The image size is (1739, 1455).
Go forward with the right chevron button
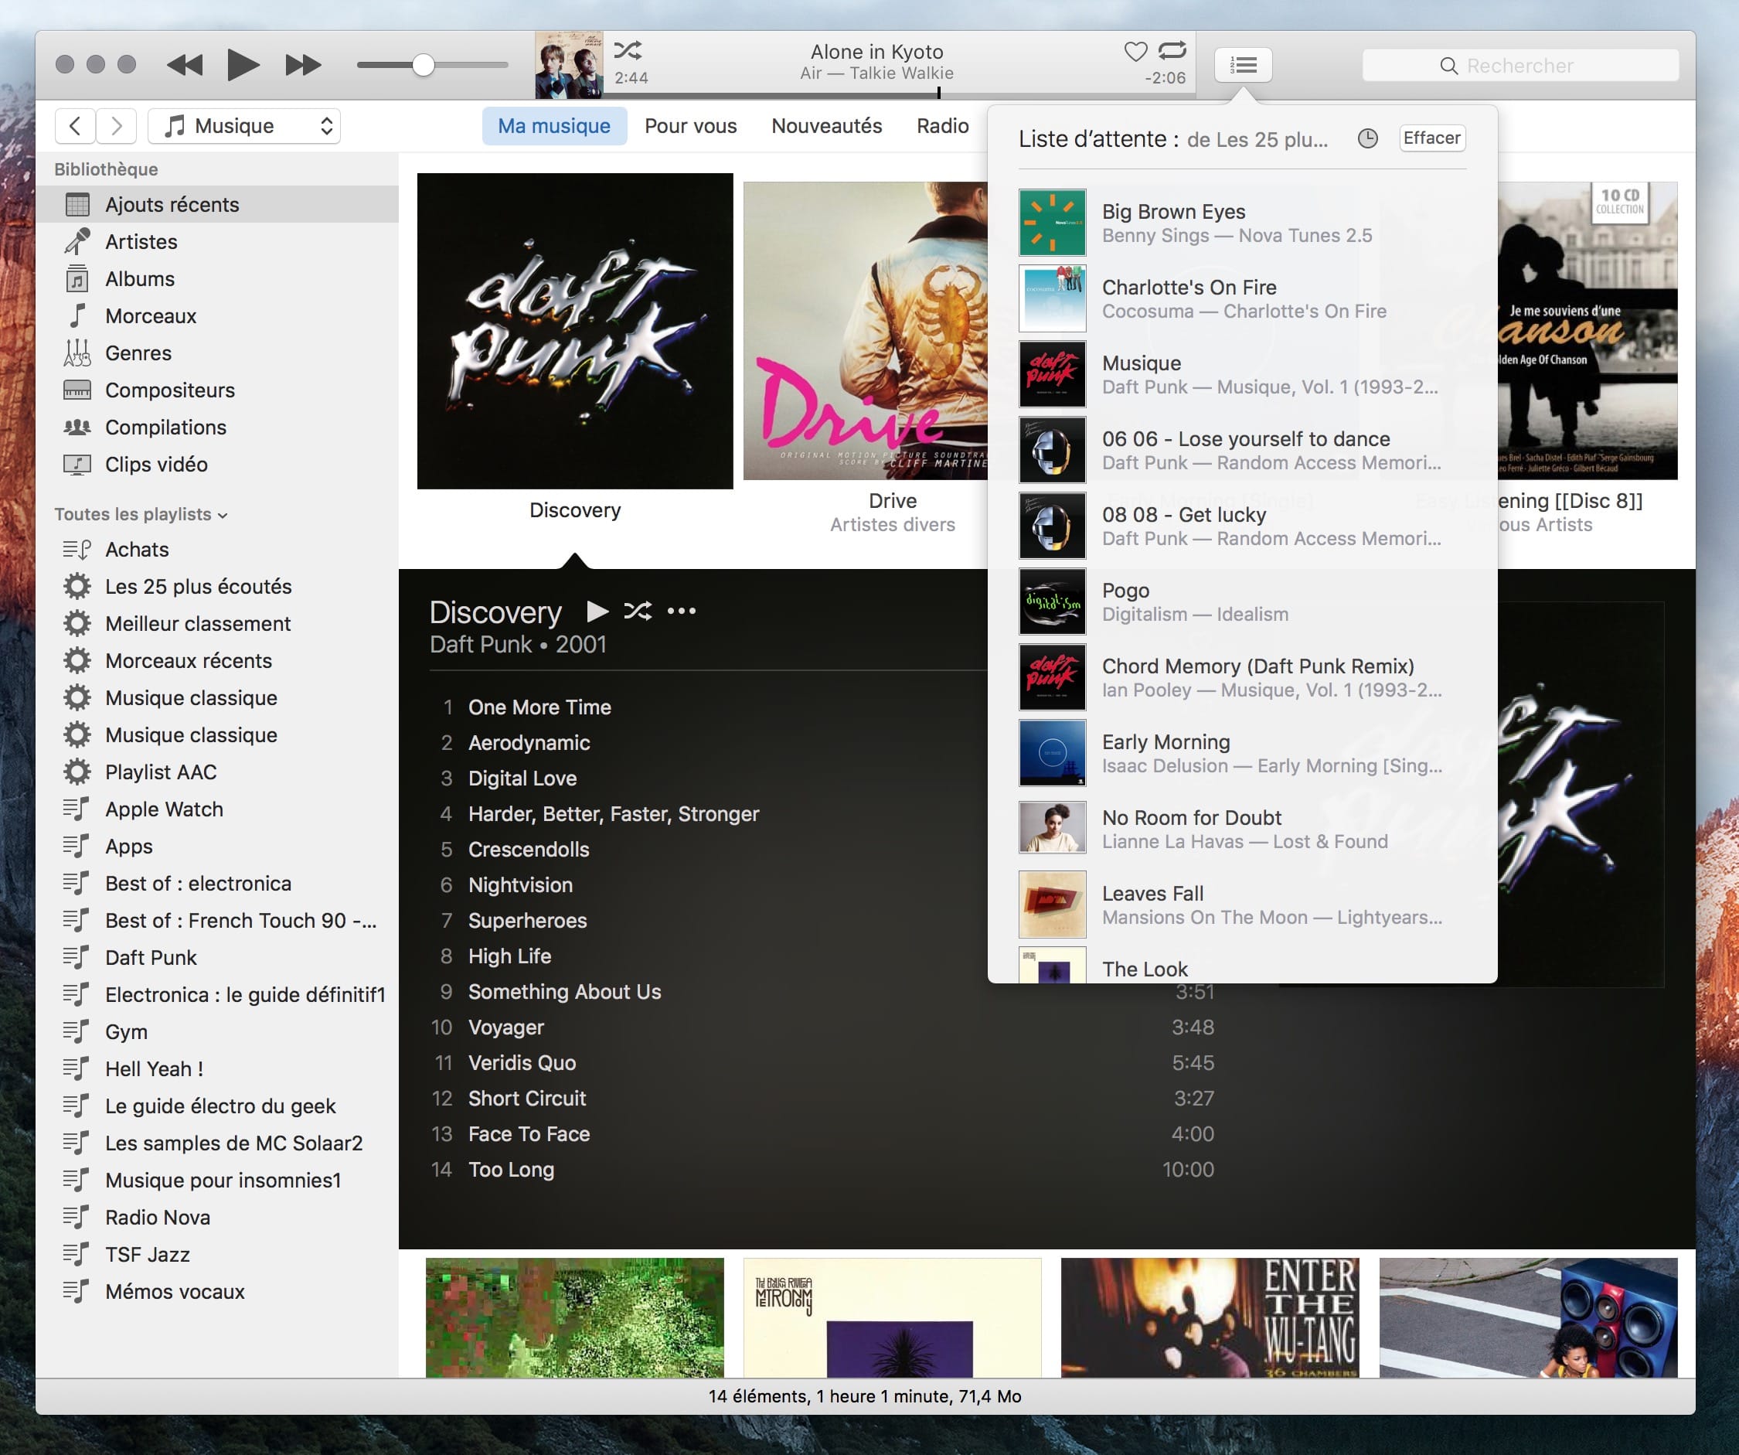click(x=116, y=126)
